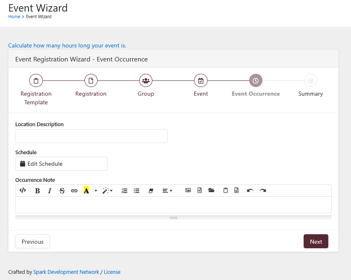Open the Edit Schedule picker
The width and height of the screenshot is (351, 280).
click(61, 164)
